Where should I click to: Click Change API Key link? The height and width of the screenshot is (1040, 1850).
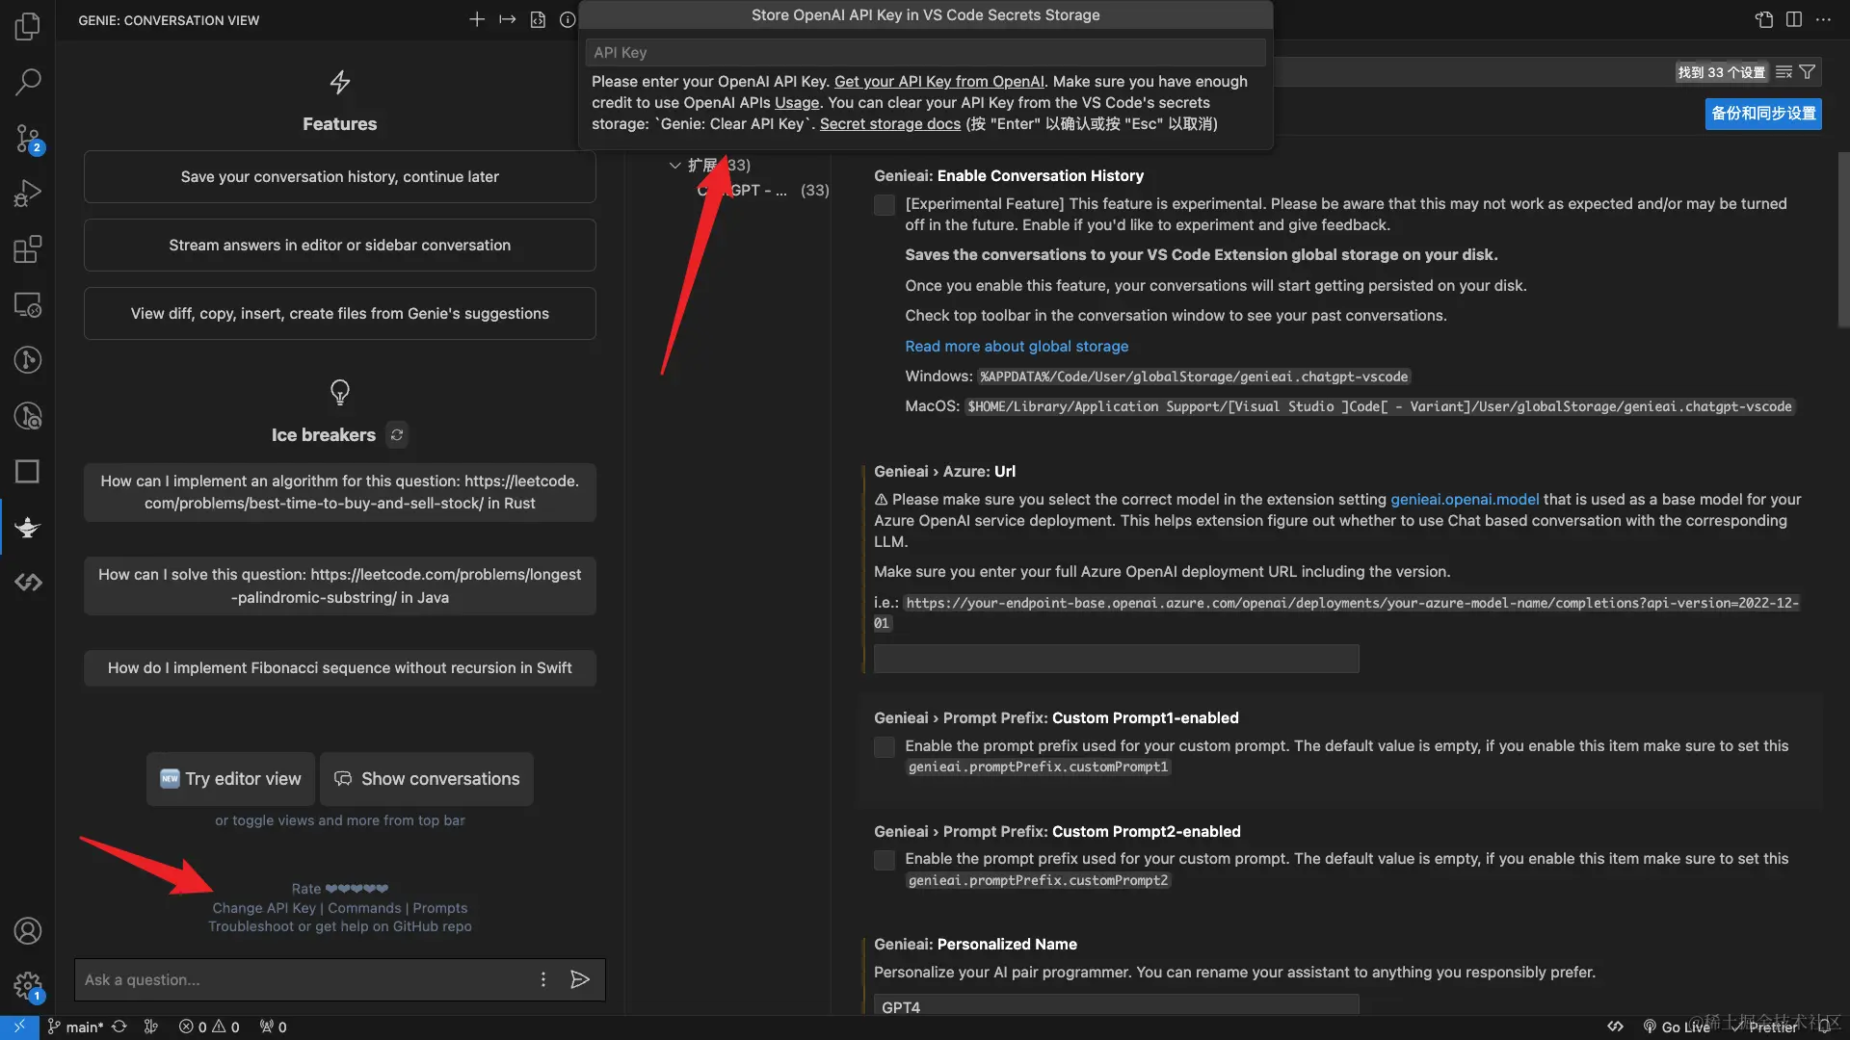264,908
